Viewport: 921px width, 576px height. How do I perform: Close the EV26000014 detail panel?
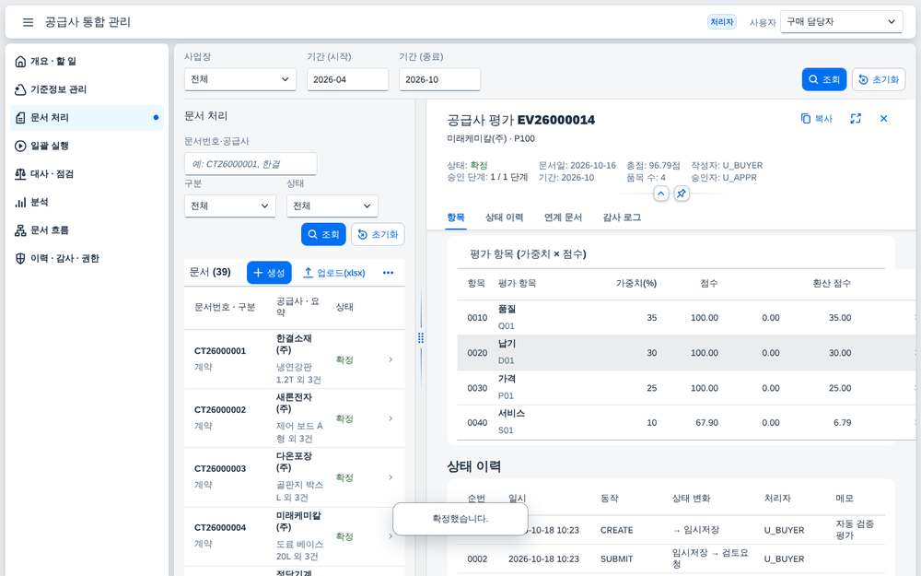tap(883, 119)
